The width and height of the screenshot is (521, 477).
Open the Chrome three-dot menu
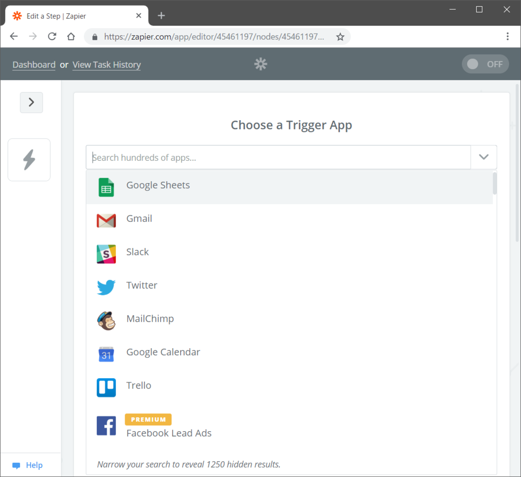tap(507, 36)
